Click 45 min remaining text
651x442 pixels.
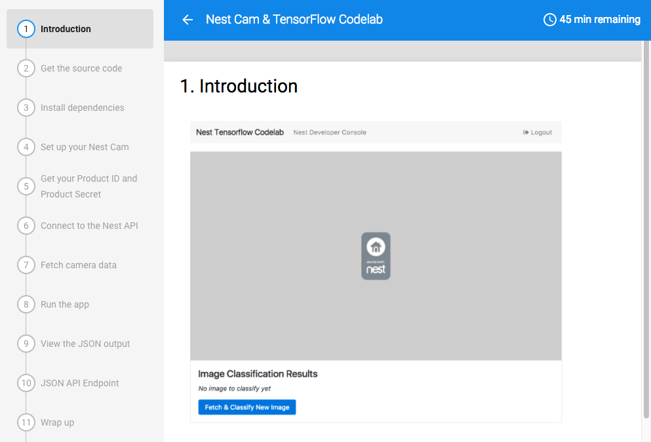coord(599,20)
